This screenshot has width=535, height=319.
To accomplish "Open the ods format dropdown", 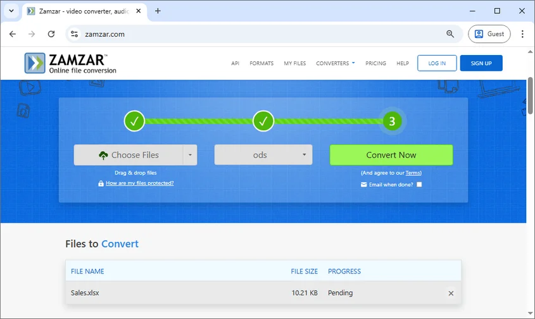I will 263,155.
